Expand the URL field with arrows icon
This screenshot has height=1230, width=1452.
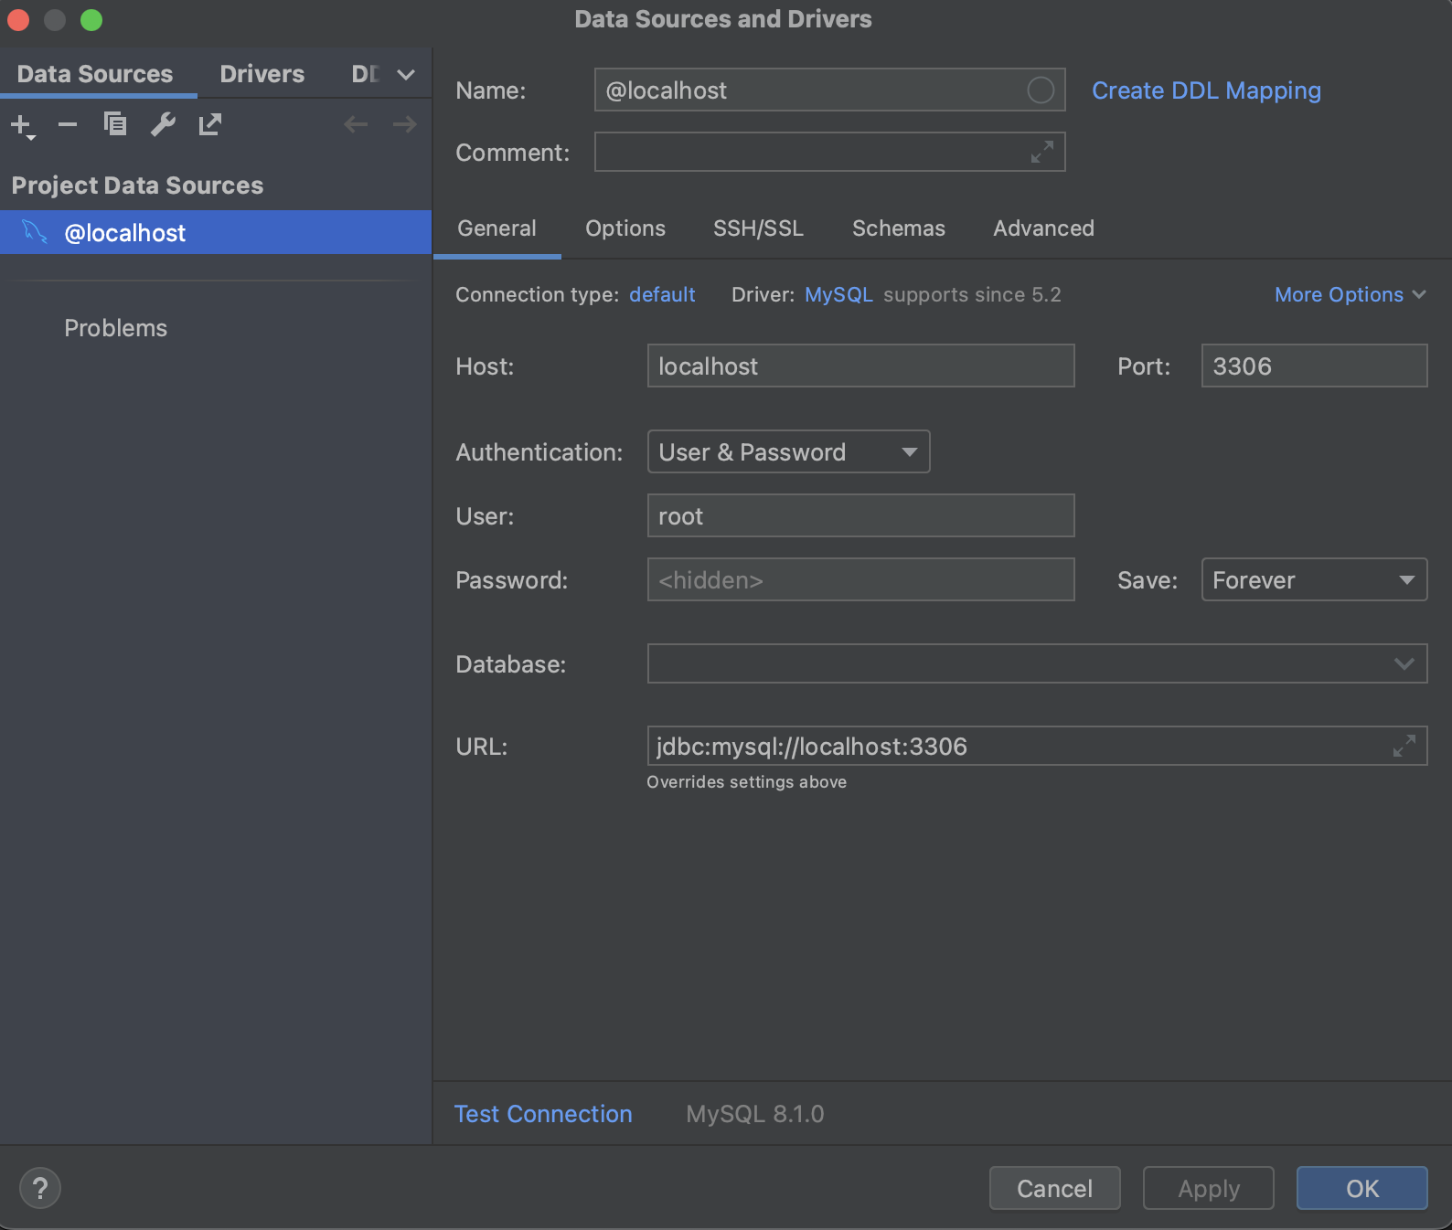click(1404, 746)
